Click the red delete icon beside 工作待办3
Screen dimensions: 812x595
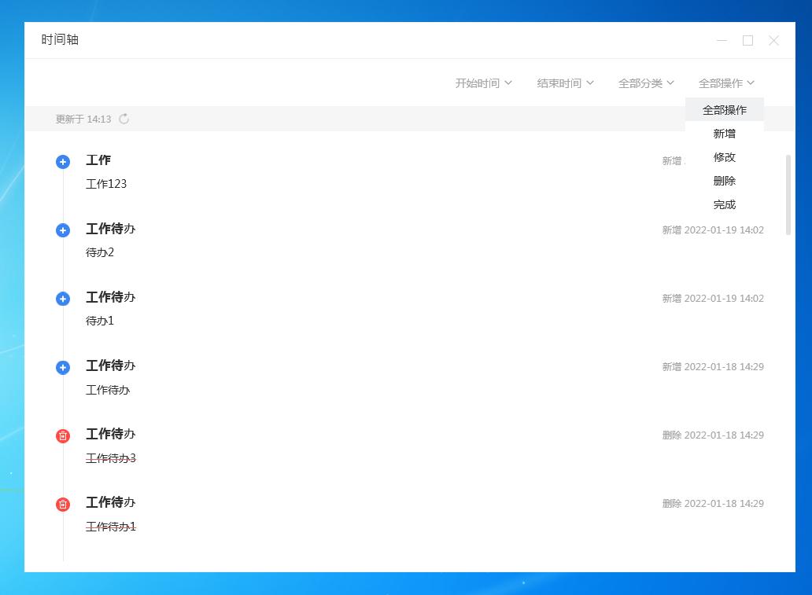[x=63, y=435]
